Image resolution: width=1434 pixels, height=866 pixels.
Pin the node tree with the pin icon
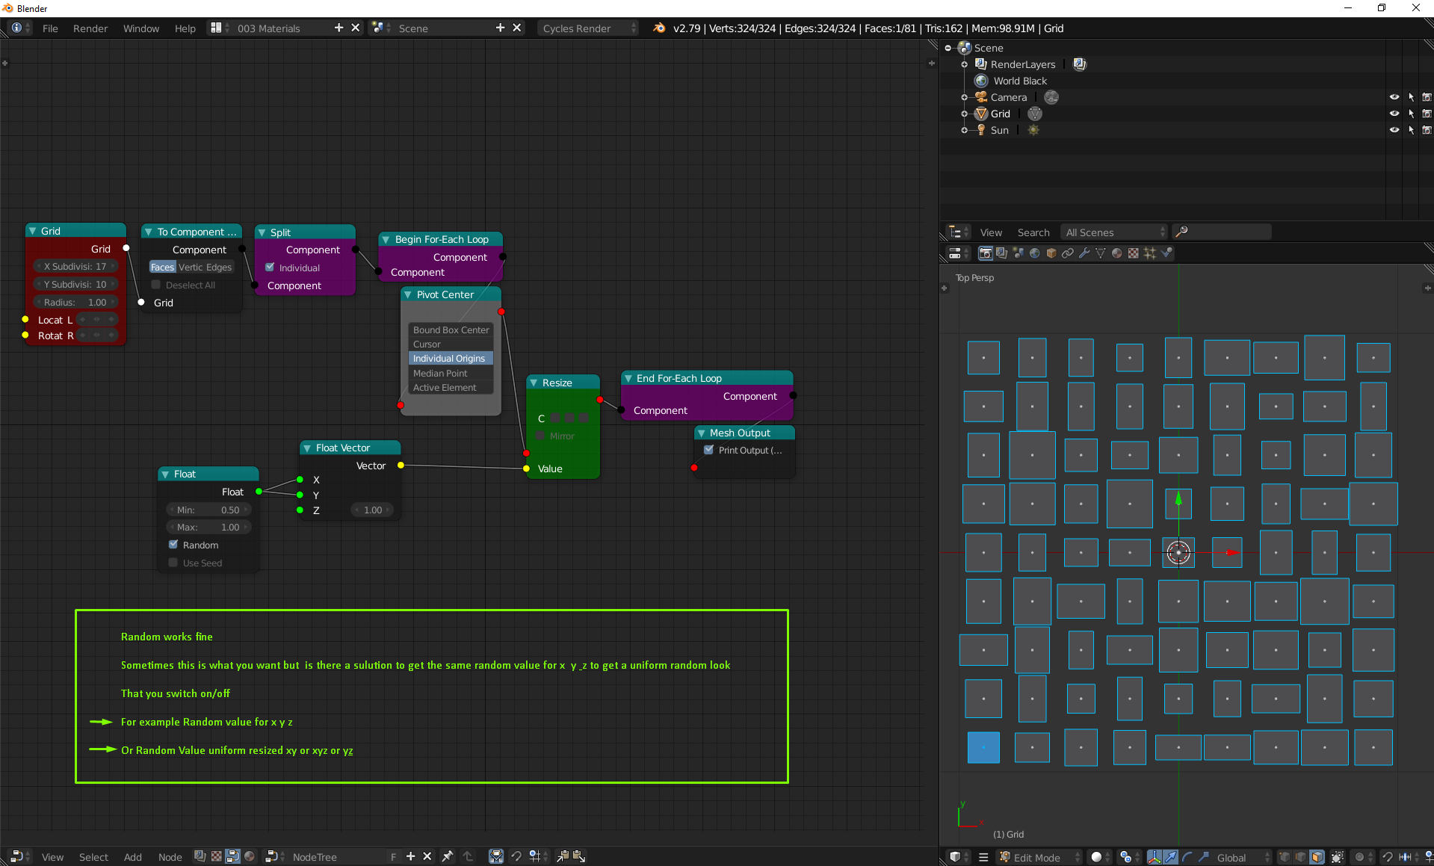click(x=447, y=856)
